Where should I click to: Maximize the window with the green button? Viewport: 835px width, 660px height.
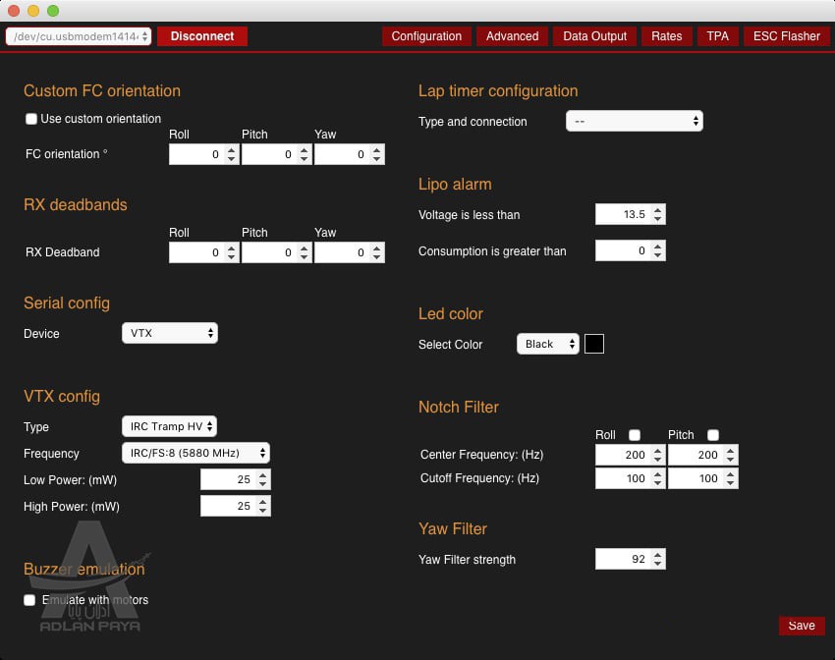pos(53,11)
